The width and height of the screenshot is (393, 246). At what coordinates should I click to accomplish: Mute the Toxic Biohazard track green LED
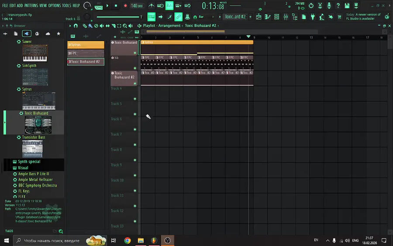pyautogui.click(x=135, y=53)
